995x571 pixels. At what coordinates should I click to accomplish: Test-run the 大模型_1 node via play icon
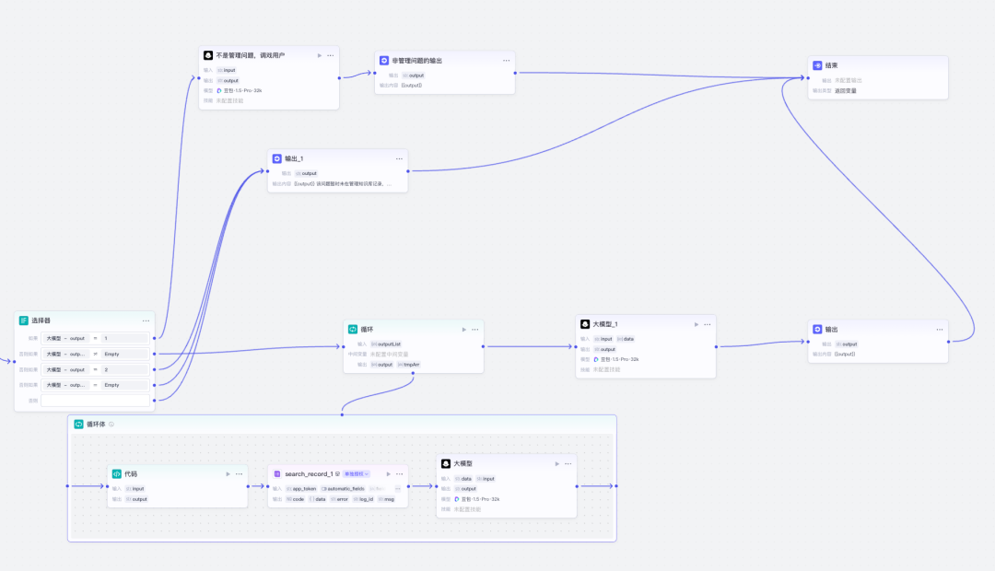[x=696, y=324]
